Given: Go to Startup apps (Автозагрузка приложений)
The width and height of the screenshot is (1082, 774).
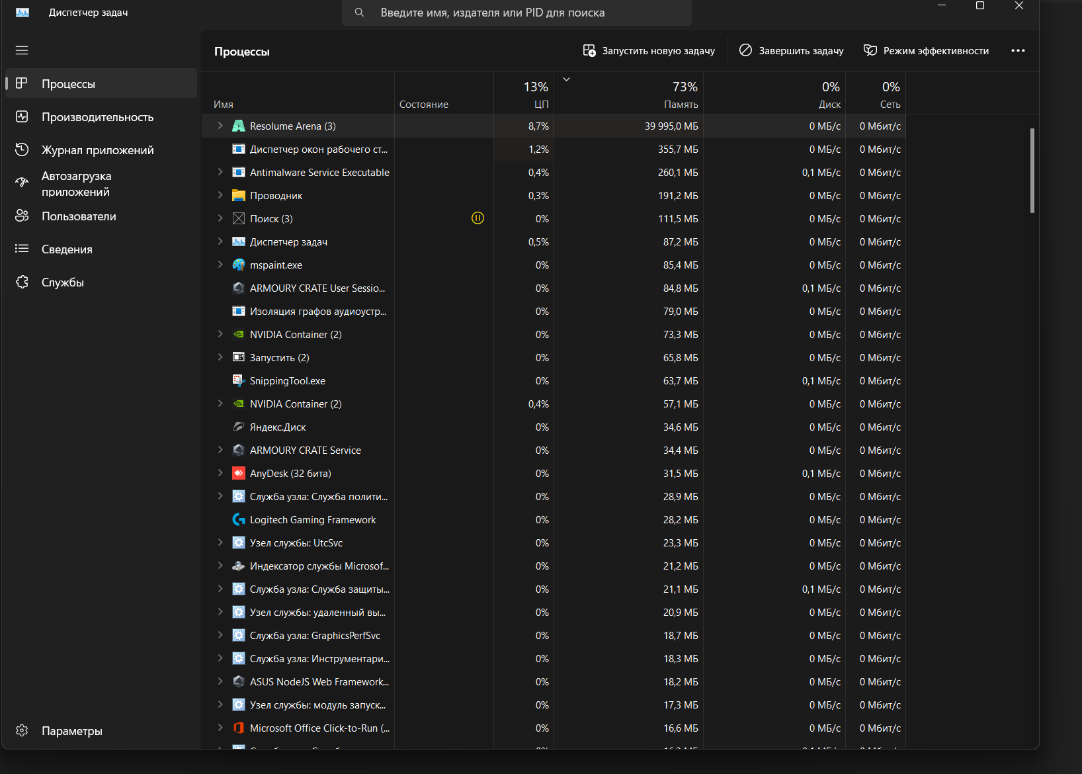Looking at the screenshot, I should pos(76,184).
